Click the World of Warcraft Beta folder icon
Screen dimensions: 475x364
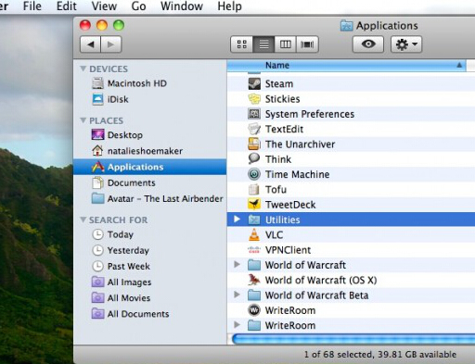(254, 295)
